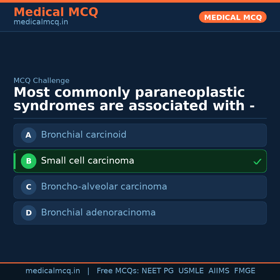Visit the medicalmcq.in link in the header

[41, 22]
